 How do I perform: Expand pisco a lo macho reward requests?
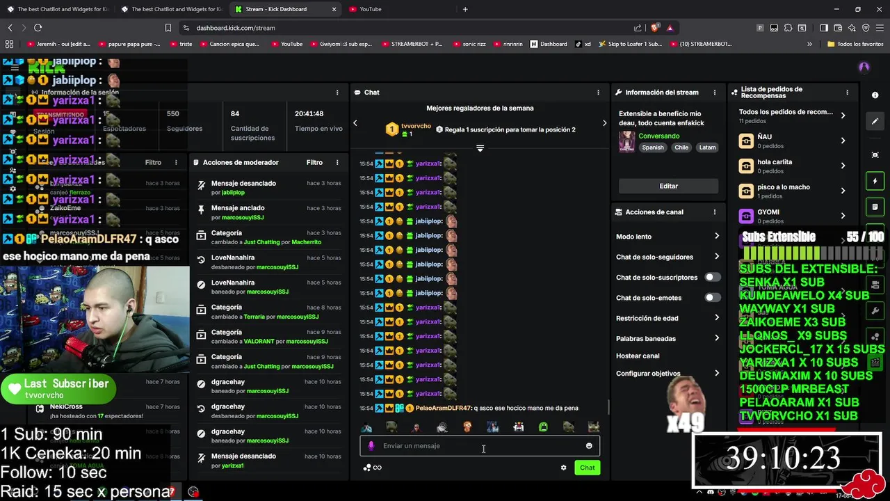793,191
